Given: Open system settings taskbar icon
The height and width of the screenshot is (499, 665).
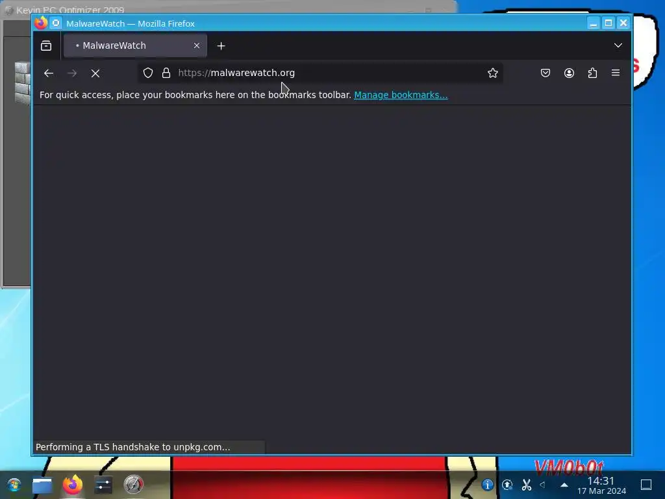Looking at the screenshot, I should [x=103, y=485].
